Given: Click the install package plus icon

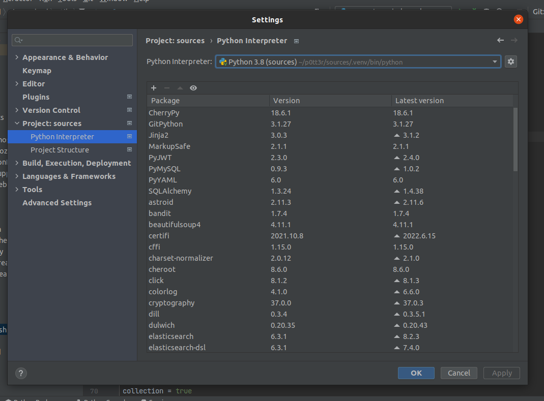Looking at the screenshot, I should tap(154, 88).
